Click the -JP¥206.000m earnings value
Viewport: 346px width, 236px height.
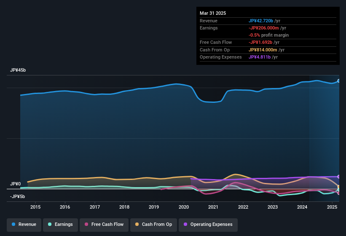pyautogui.click(x=264, y=28)
